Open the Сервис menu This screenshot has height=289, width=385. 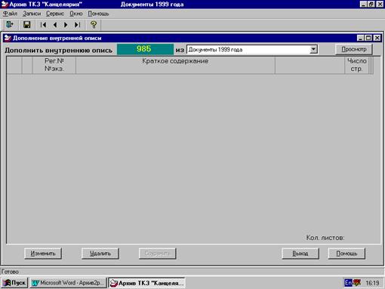pos(55,14)
